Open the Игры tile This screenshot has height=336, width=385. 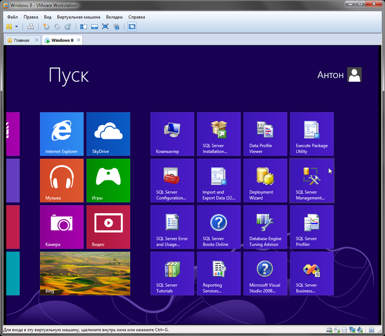click(x=108, y=181)
